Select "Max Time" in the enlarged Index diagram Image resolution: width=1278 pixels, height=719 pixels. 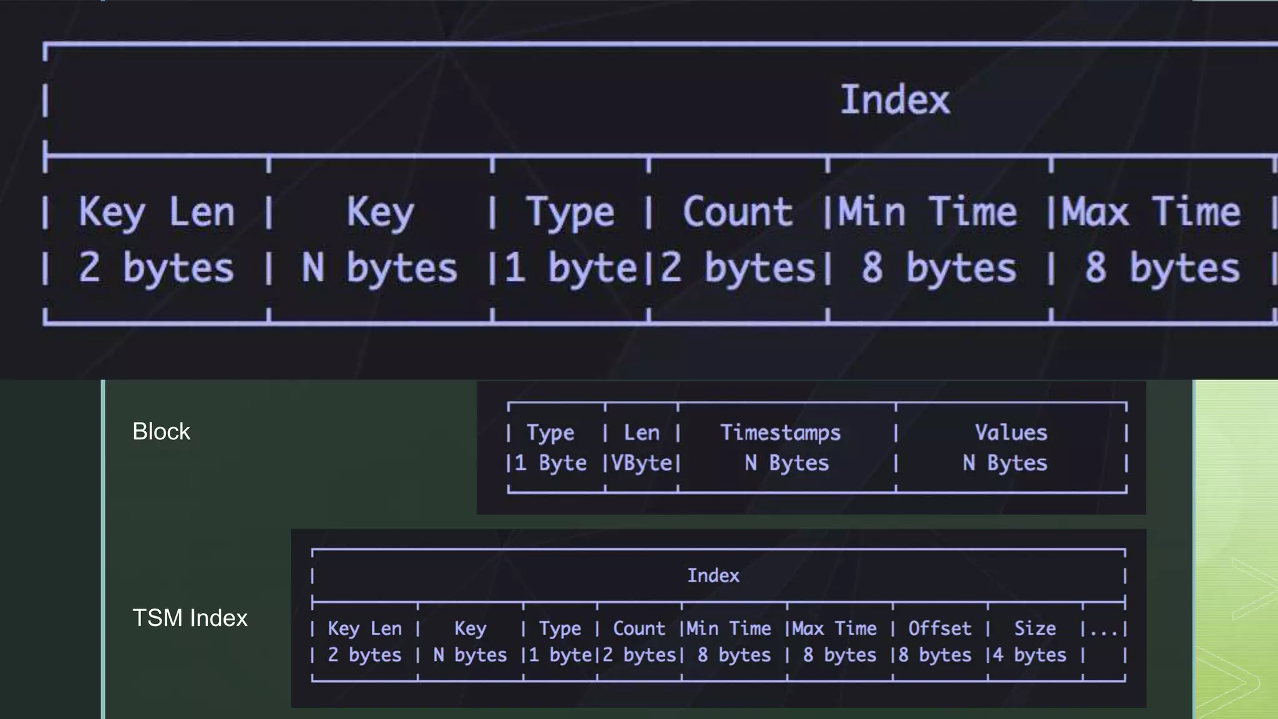[1151, 212]
